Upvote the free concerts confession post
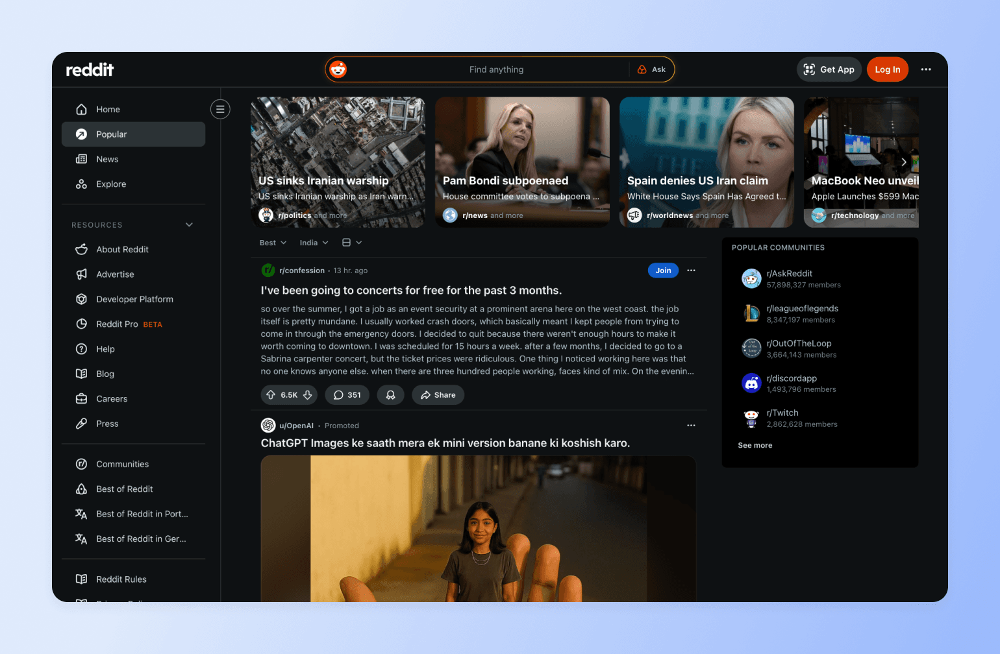1000x654 pixels. [271, 394]
